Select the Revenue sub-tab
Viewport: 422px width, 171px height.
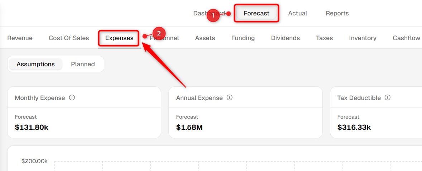tap(20, 38)
